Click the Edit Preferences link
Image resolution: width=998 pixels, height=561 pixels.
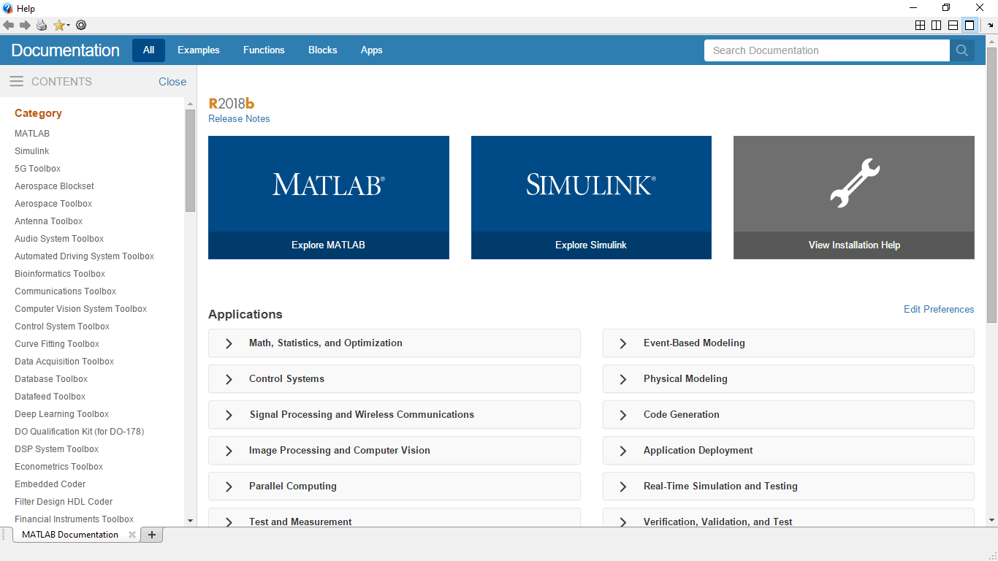point(939,309)
